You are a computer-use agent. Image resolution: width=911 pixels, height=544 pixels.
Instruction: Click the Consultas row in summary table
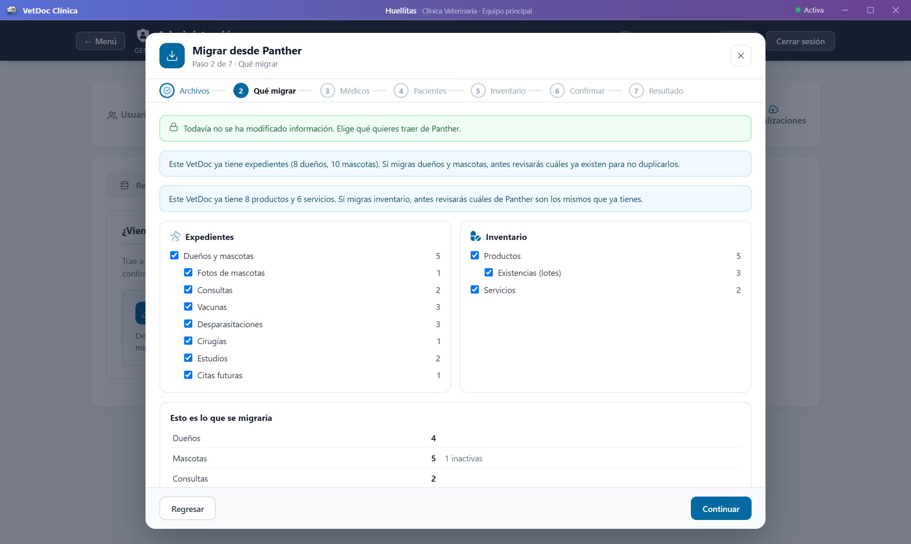coord(455,479)
